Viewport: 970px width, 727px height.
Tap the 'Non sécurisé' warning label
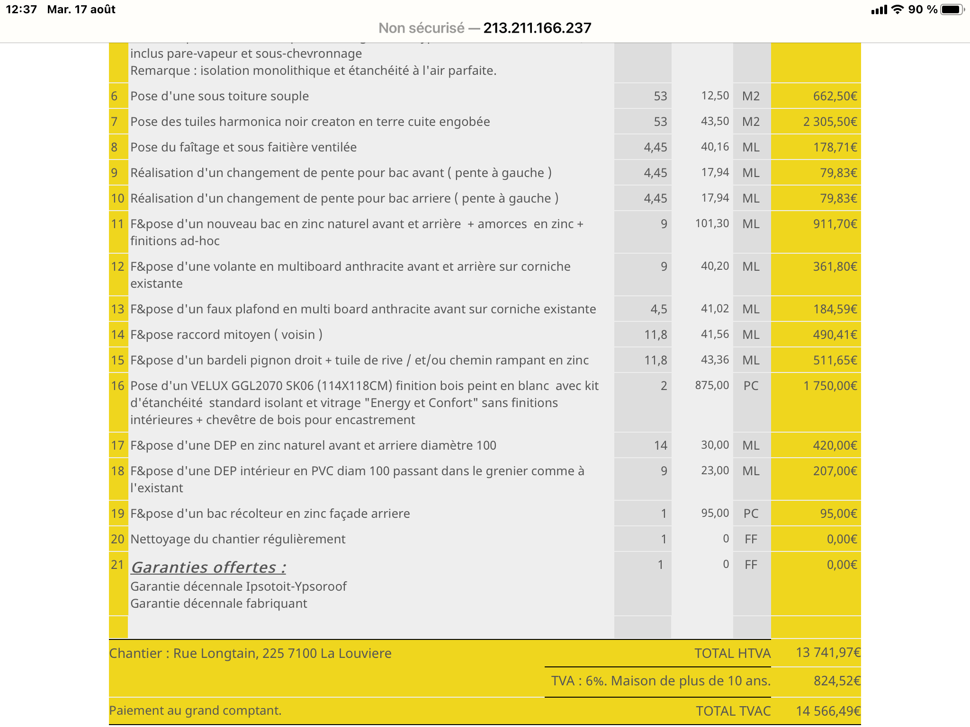click(x=422, y=28)
